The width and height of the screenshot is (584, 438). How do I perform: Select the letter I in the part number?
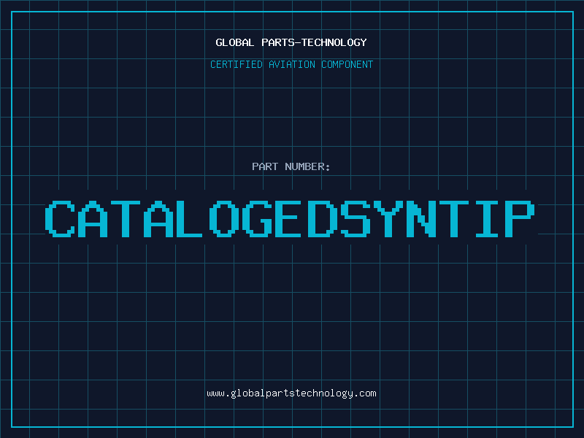[x=488, y=218]
